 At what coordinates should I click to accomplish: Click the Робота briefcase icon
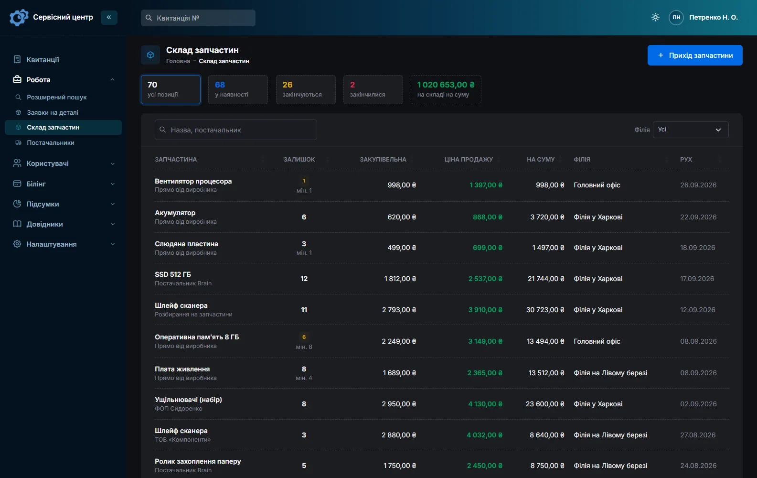(17, 79)
